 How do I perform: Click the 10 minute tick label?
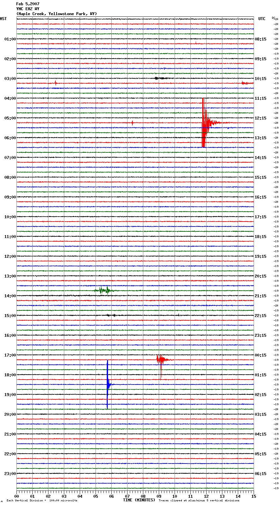coord(175,496)
